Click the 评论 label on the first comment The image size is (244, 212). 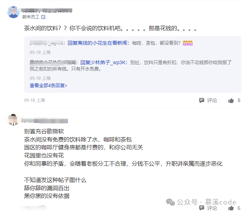pyautogui.click(x=212, y=100)
